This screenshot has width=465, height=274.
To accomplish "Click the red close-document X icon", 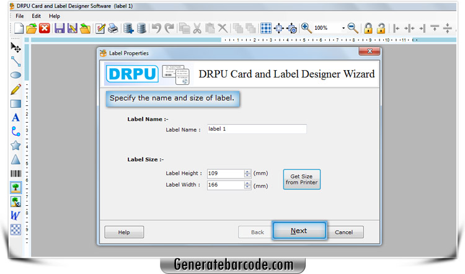I will [45, 28].
